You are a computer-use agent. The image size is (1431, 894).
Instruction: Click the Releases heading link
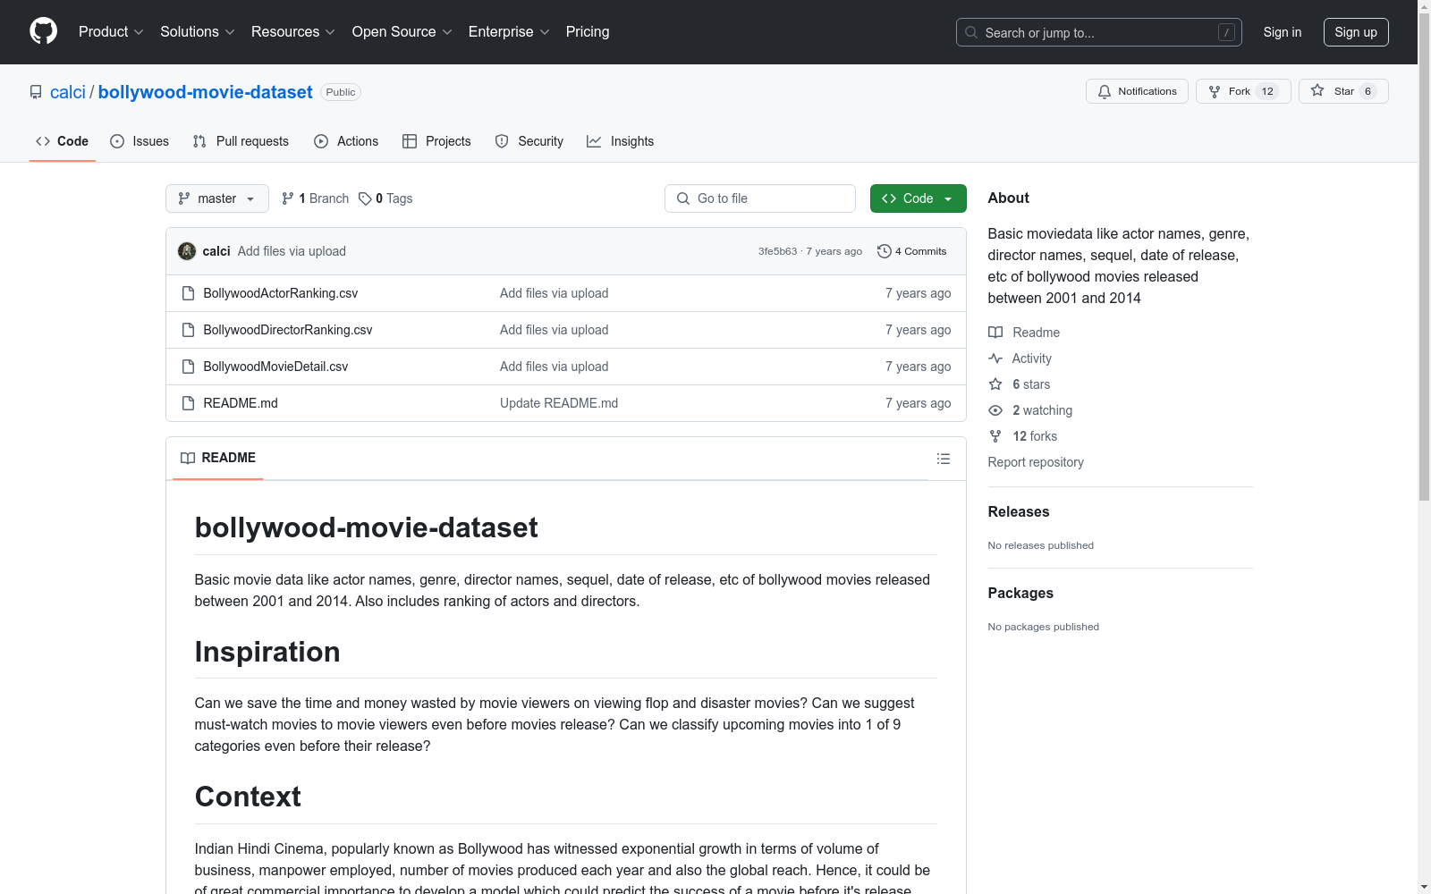pos(1019,511)
